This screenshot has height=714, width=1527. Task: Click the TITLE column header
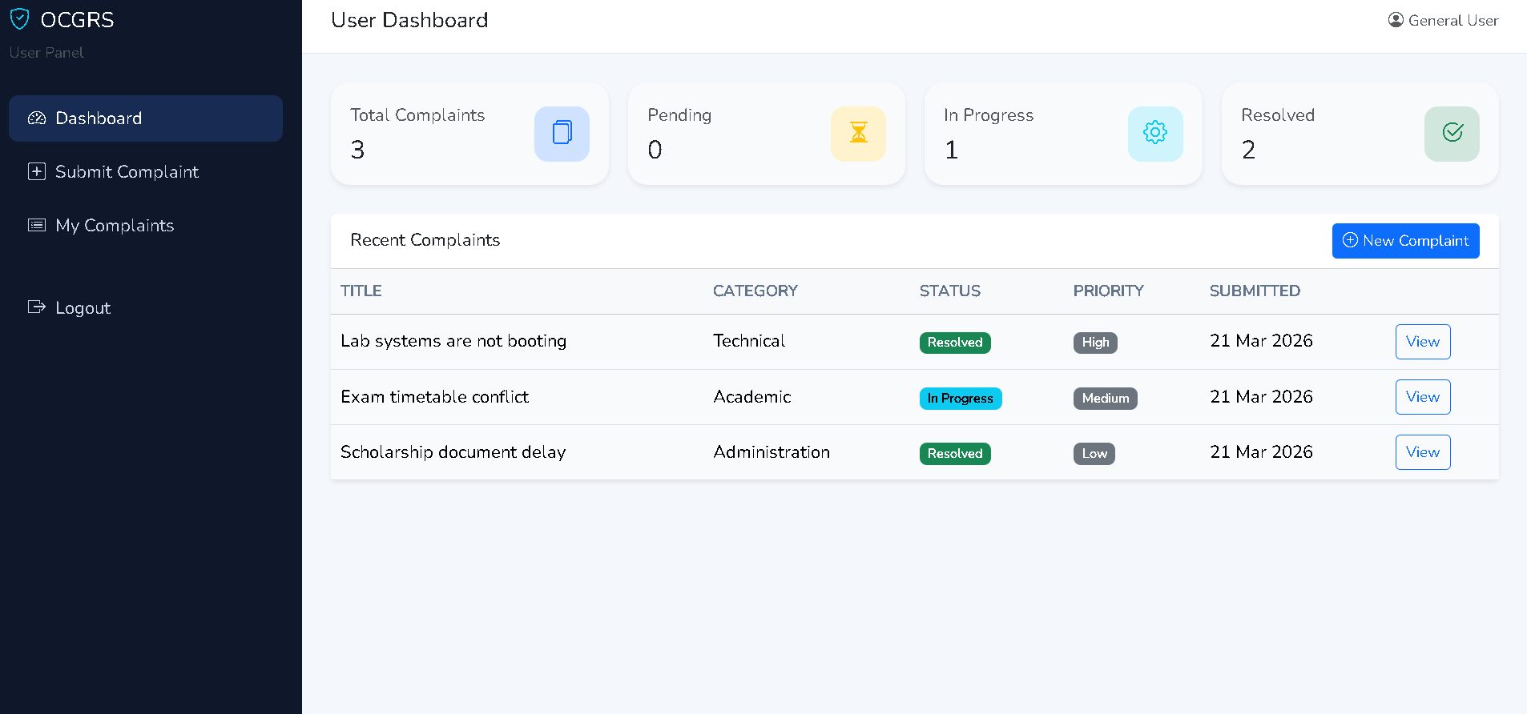coord(361,291)
